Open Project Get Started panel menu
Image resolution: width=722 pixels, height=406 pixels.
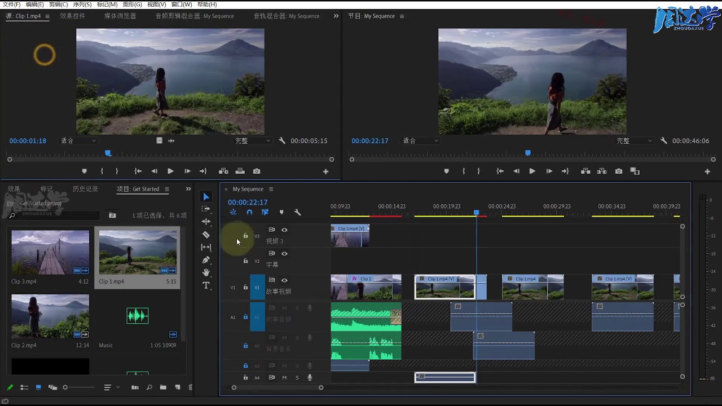(166, 189)
